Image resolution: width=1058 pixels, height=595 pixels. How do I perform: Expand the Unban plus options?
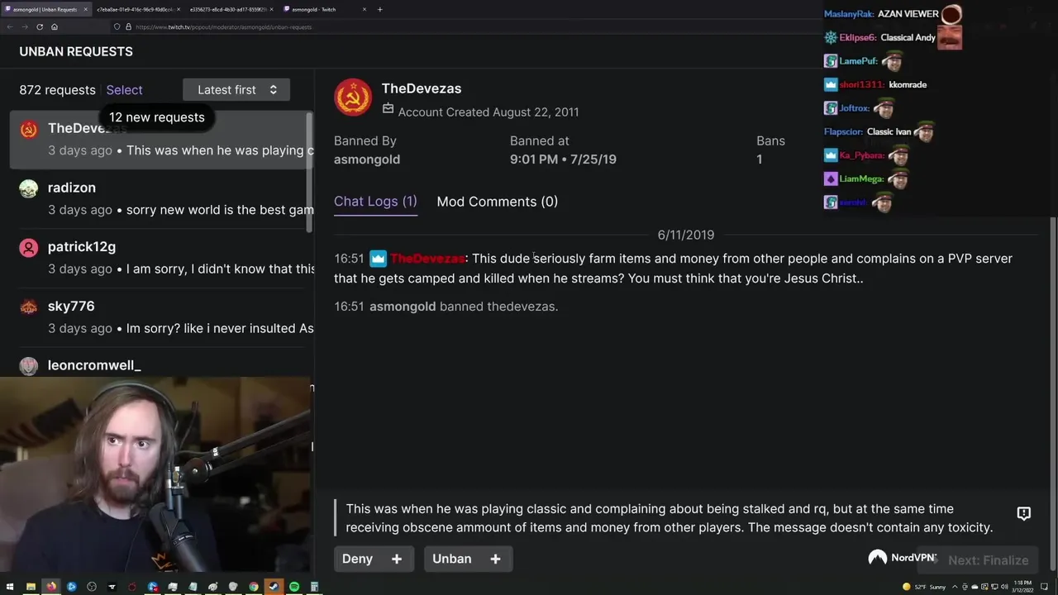[x=495, y=559]
